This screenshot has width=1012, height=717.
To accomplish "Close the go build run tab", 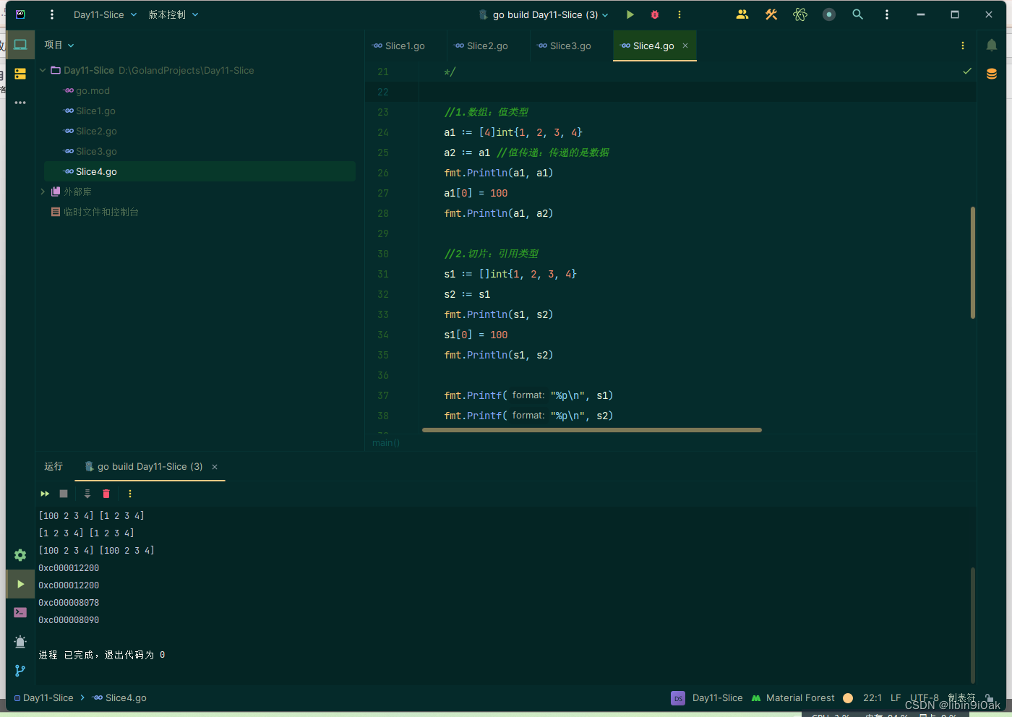I will (x=215, y=467).
